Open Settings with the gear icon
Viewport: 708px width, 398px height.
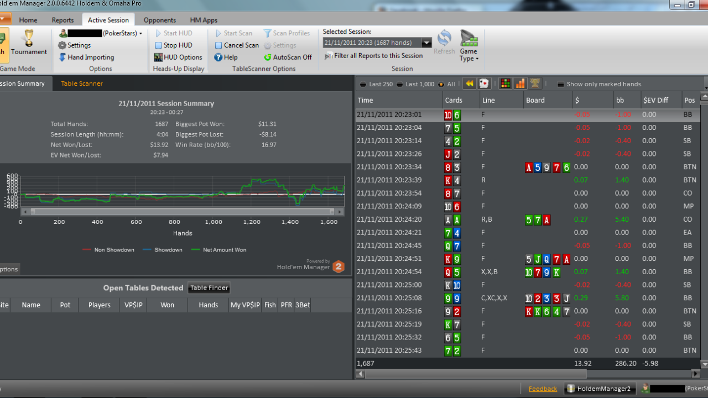coord(74,45)
